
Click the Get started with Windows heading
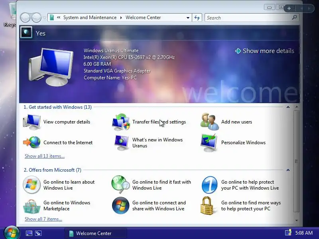pos(57,107)
